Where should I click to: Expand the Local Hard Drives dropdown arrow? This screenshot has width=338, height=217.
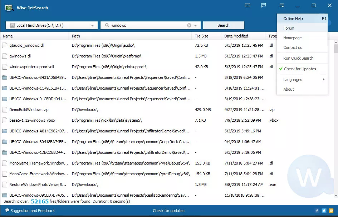point(92,25)
